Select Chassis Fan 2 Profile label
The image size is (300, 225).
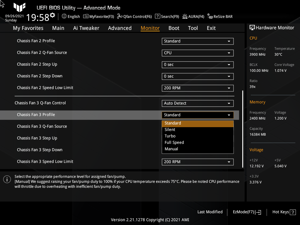pos(36,41)
